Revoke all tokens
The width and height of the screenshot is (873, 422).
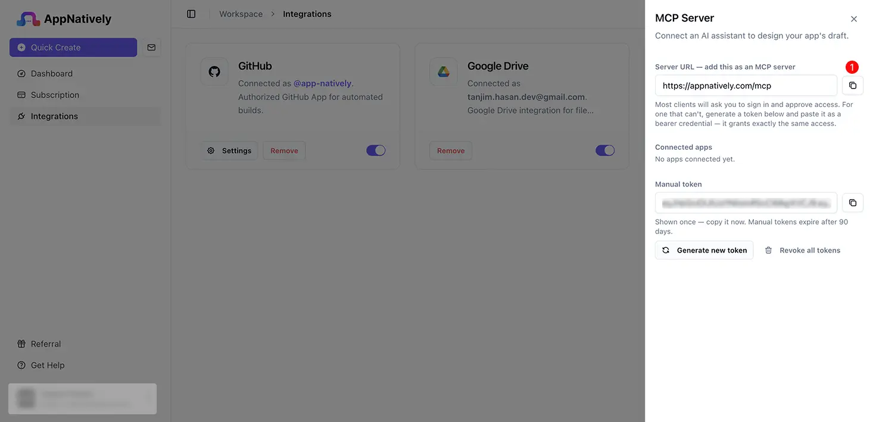(802, 250)
